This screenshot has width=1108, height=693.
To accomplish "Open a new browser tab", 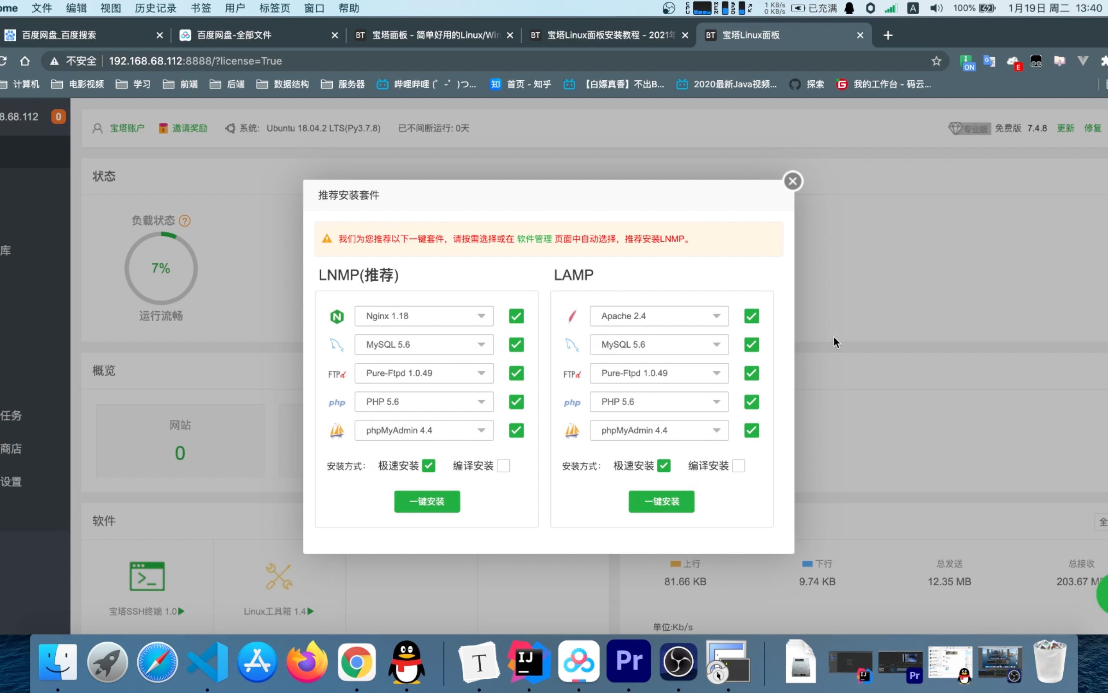I will tap(888, 35).
